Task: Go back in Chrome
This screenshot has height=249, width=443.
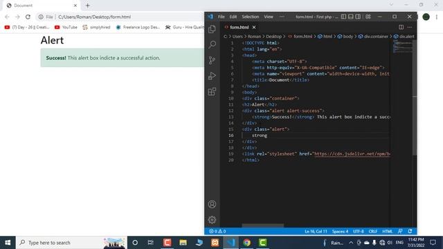Action: click(x=7, y=17)
